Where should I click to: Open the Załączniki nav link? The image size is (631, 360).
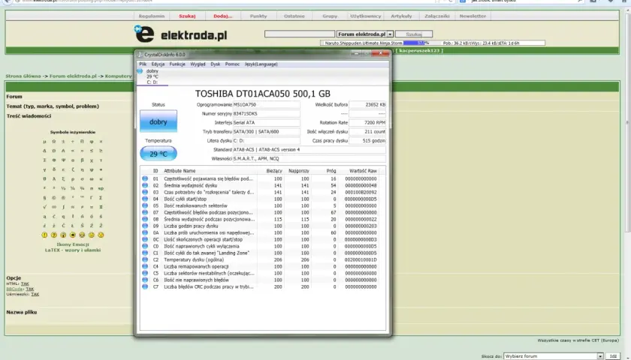pos(437,16)
